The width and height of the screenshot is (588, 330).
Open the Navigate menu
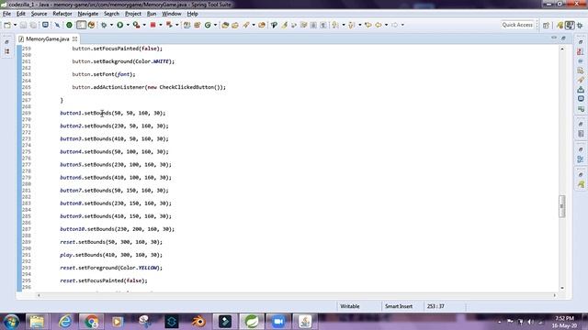tap(88, 14)
